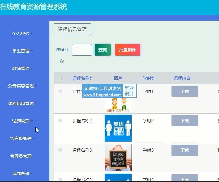
Task: Click the dropdown arrow beside 学生管理
Action: (32, 51)
